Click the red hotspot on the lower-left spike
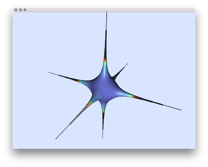 point(89,104)
